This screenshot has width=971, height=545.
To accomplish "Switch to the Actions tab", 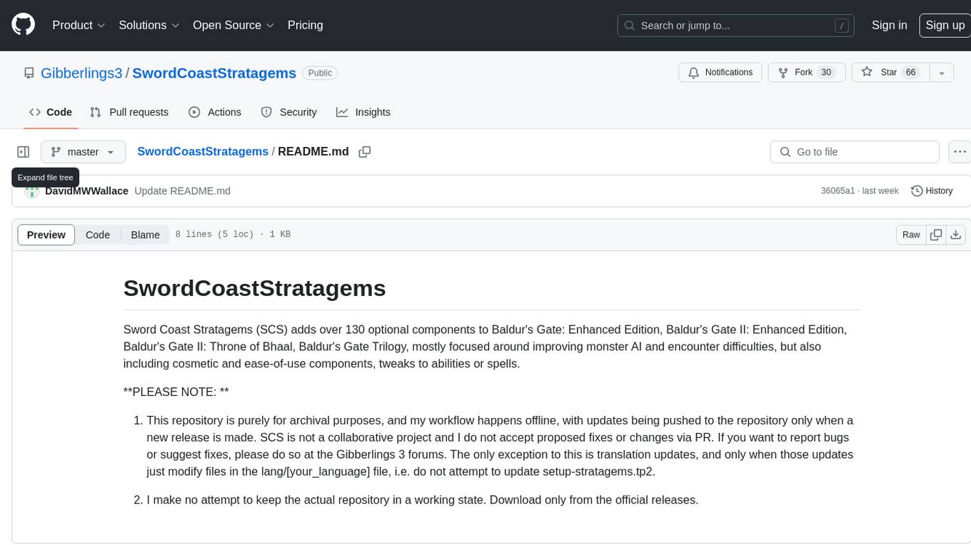I will pyautogui.click(x=215, y=112).
